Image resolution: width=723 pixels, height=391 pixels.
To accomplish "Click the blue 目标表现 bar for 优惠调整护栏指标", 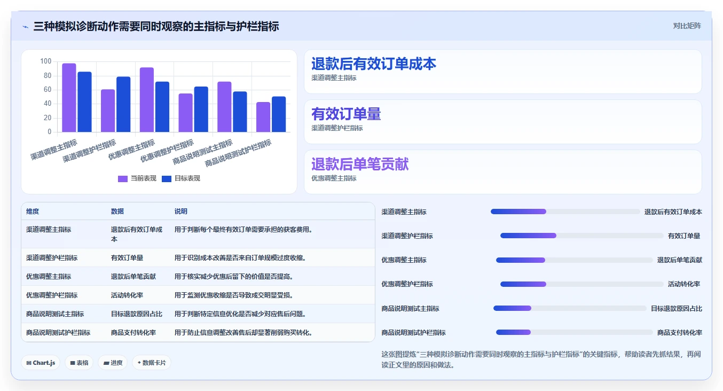I will 201,110.
